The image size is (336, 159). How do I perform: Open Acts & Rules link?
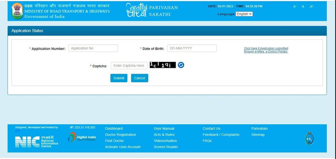click(x=164, y=135)
